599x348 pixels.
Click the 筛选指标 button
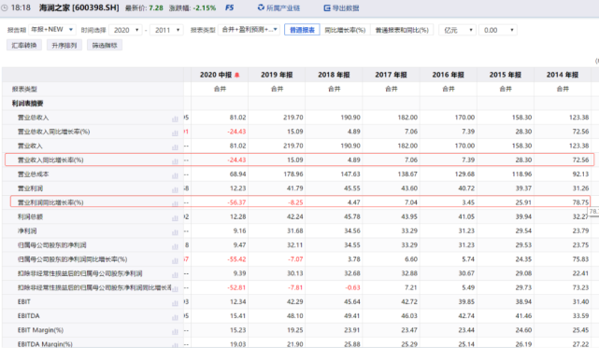[105, 45]
